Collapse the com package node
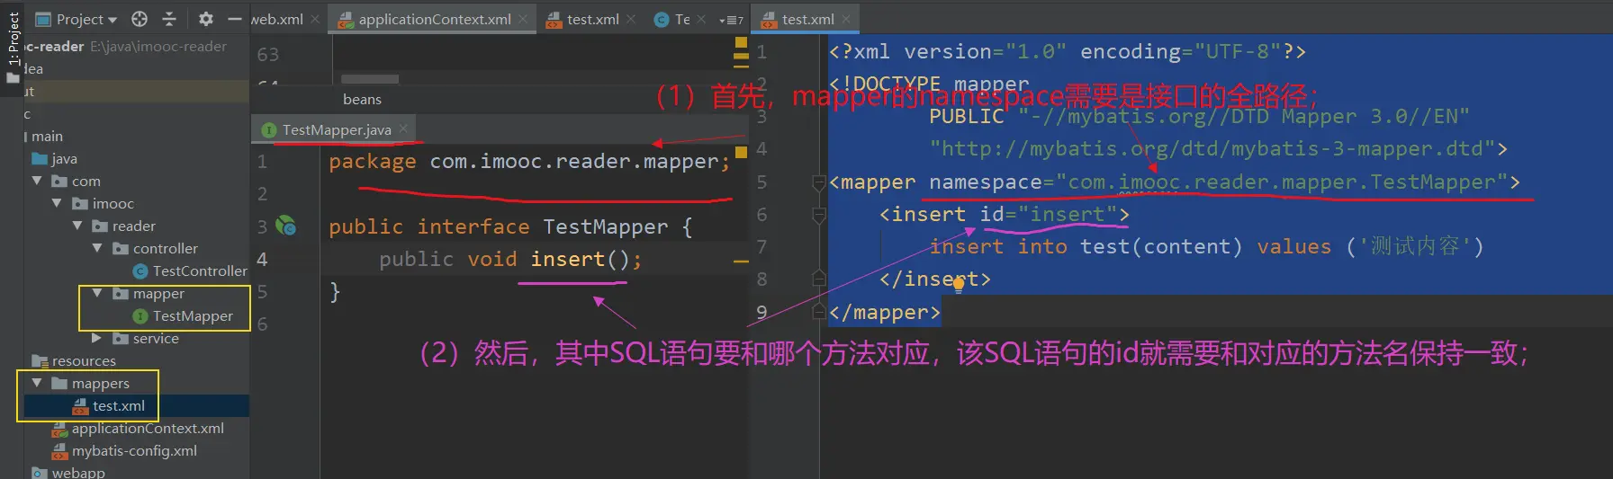The width and height of the screenshot is (1613, 479). 37,181
